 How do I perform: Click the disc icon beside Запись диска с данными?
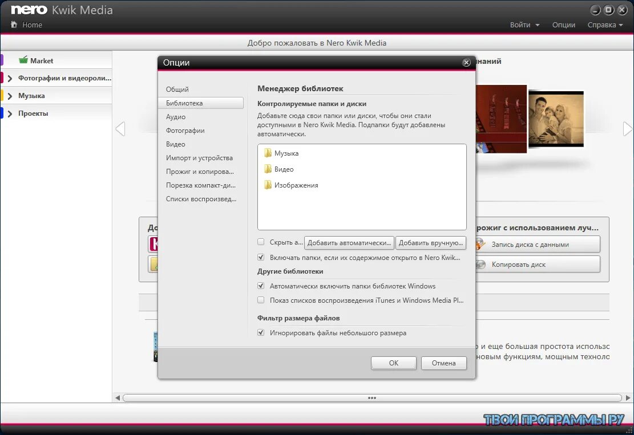pyautogui.click(x=480, y=244)
